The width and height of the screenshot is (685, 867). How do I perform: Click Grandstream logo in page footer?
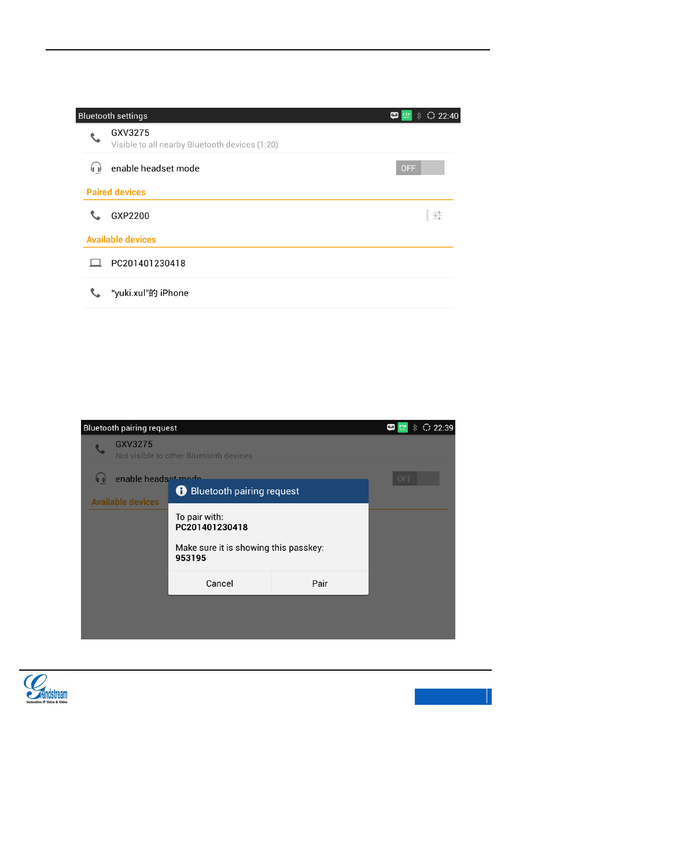tap(46, 689)
